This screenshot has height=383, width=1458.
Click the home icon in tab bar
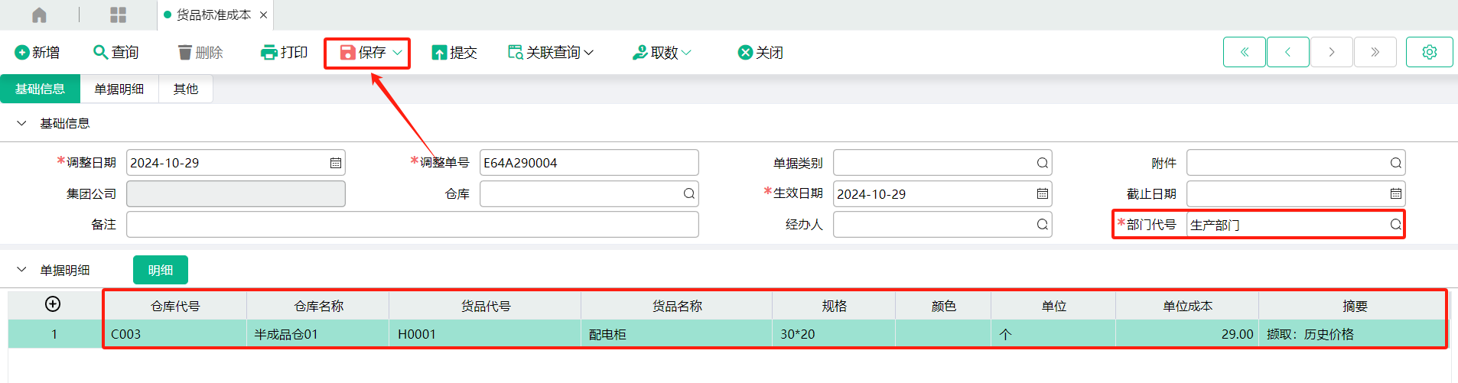pyautogui.click(x=39, y=15)
